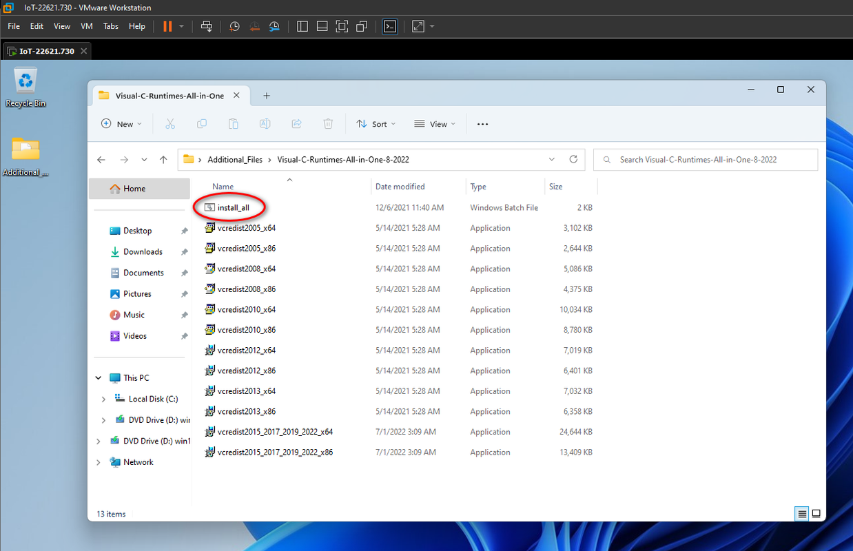Click the Cut scissors icon
853x551 pixels.
click(170, 124)
